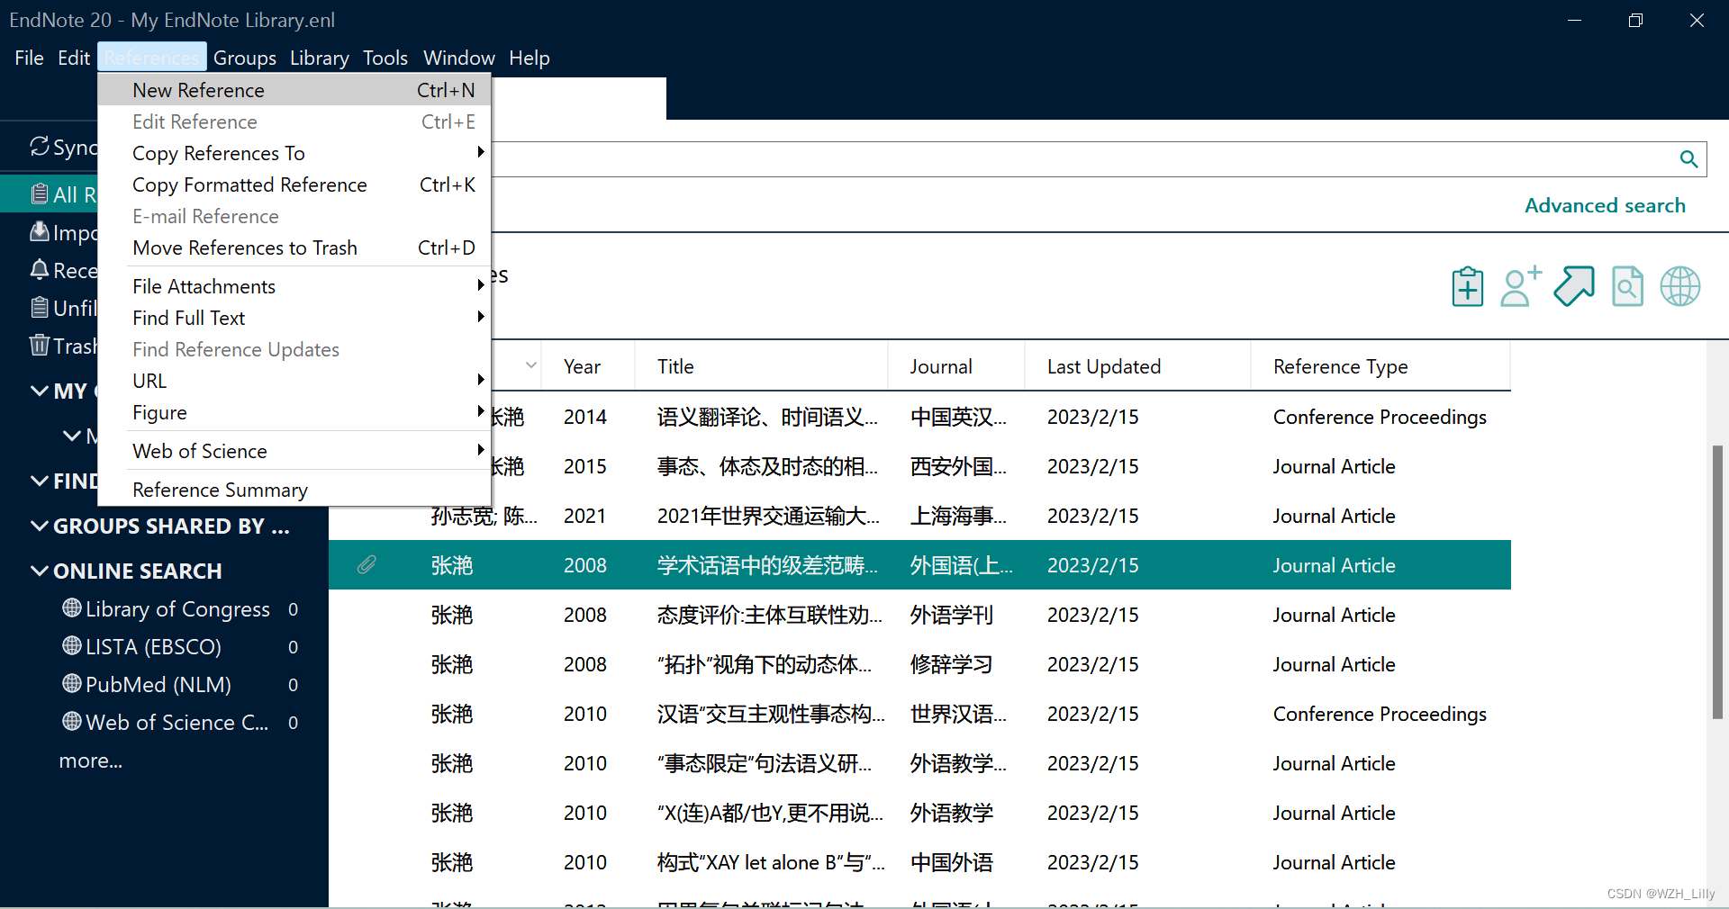Collapse the MY groups section chevron

[40, 391]
